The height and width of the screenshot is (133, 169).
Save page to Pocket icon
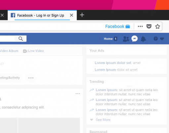[x=149, y=26]
